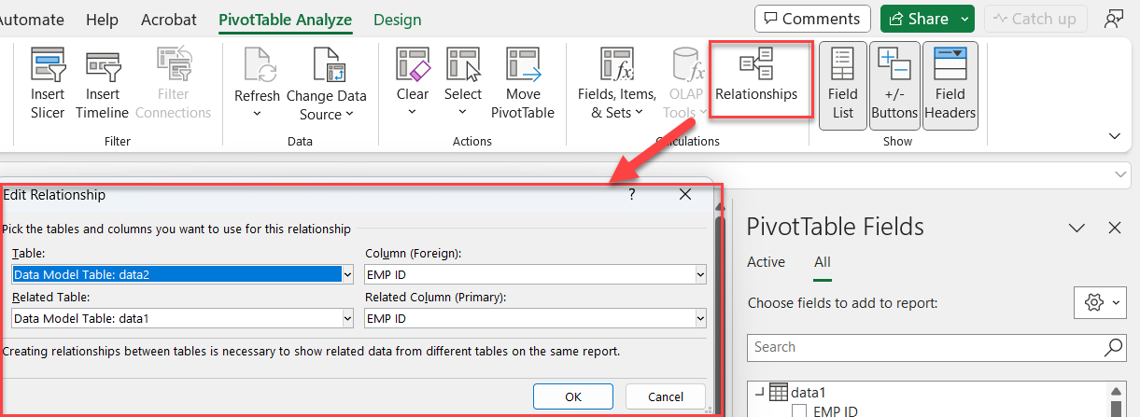The width and height of the screenshot is (1140, 417).
Task: Open Change Data Source
Action: [x=327, y=83]
